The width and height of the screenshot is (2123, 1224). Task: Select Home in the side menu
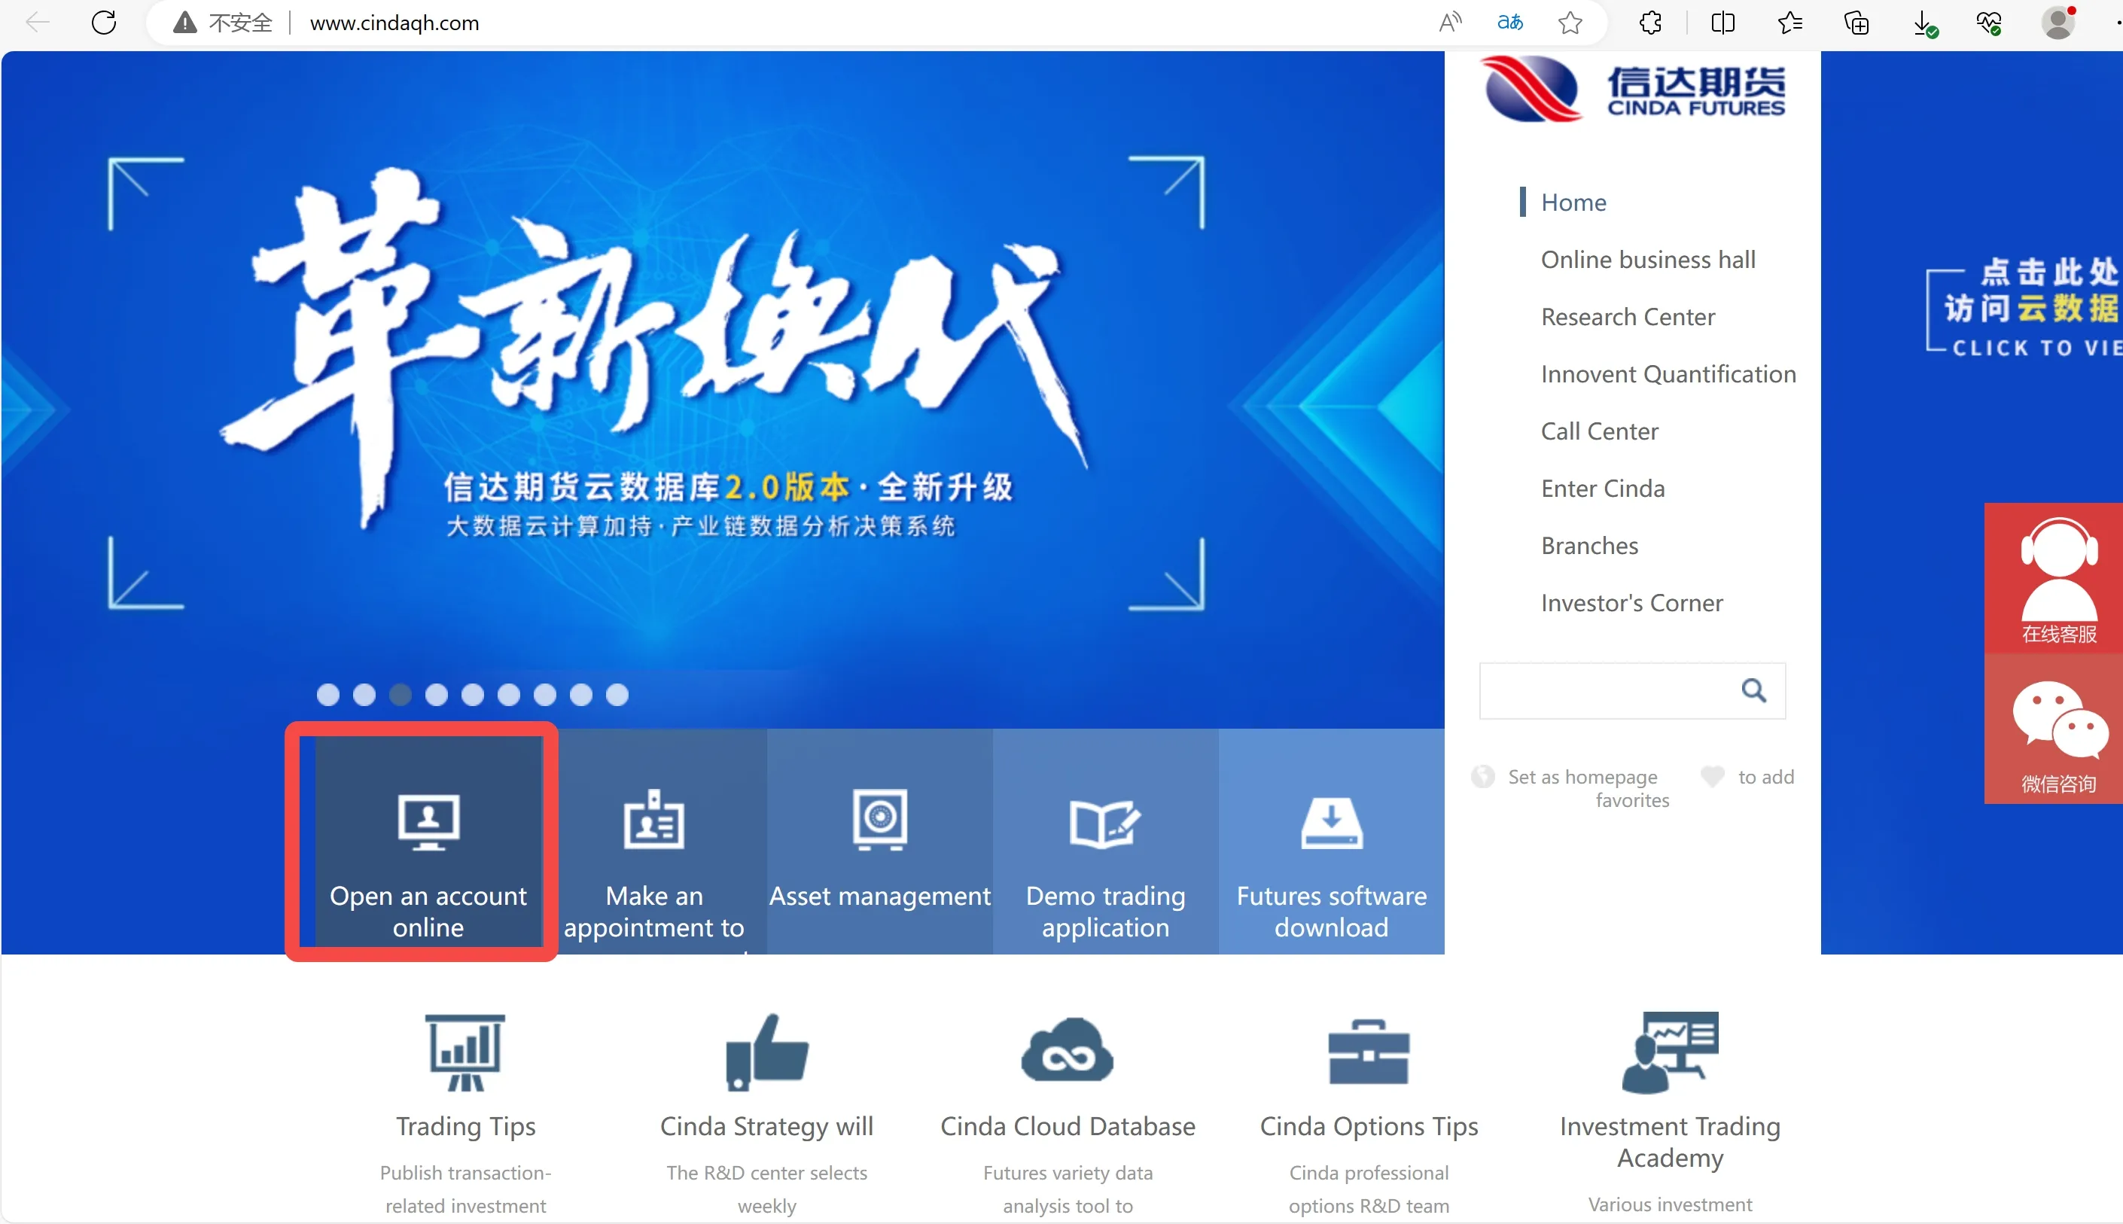[1573, 202]
